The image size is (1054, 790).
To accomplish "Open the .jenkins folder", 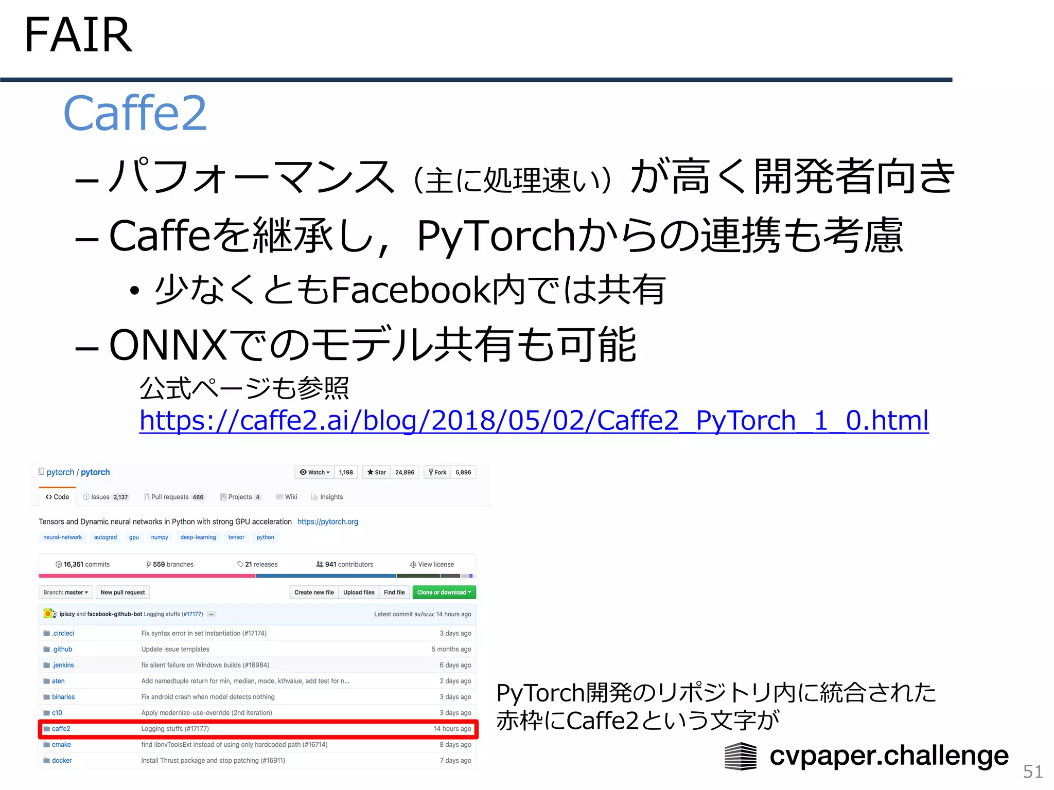I will point(63,665).
